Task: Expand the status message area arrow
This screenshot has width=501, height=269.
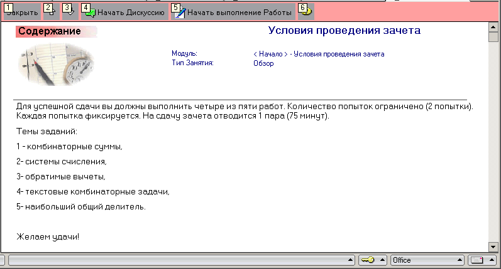Action: click(x=351, y=260)
